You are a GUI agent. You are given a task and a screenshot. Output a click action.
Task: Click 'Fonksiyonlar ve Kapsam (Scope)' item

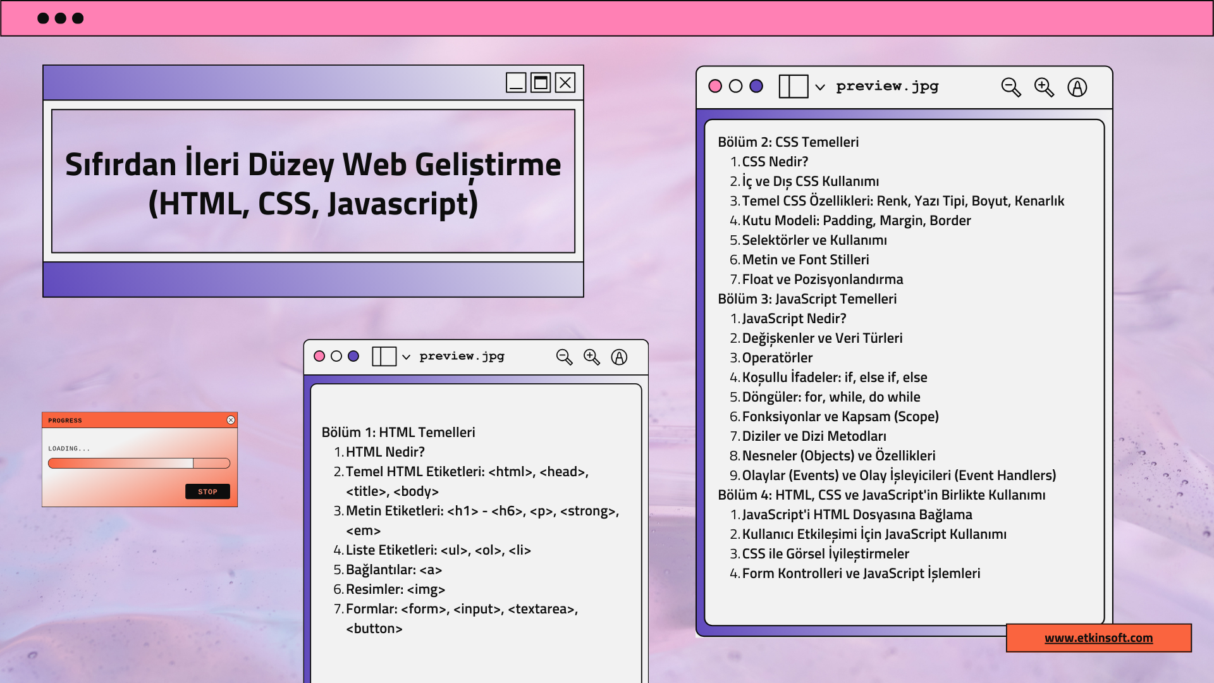(840, 416)
